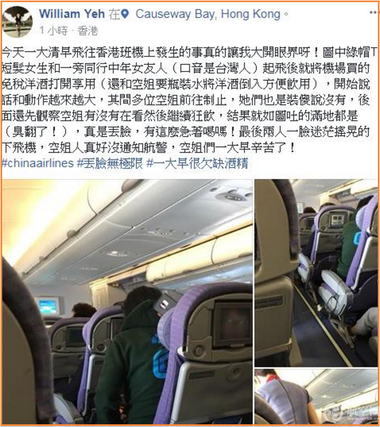Open William Yeh's profile picture
Viewport: 380px width, 427px height.
point(17,22)
